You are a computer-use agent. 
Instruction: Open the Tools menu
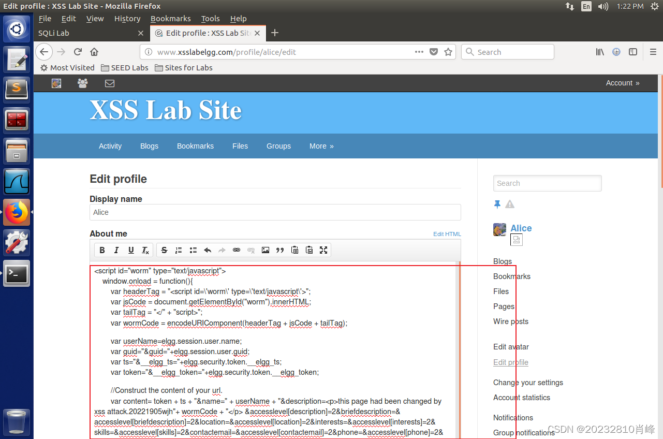click(x=211, y=19)
